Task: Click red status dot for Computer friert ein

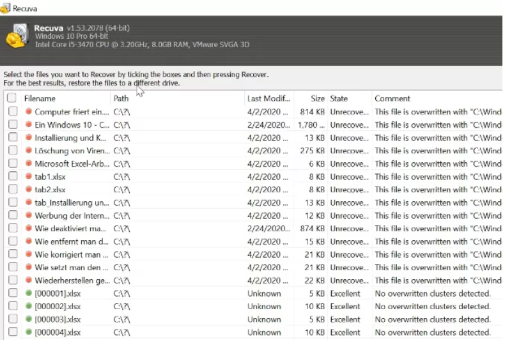Action: (29, 112)
